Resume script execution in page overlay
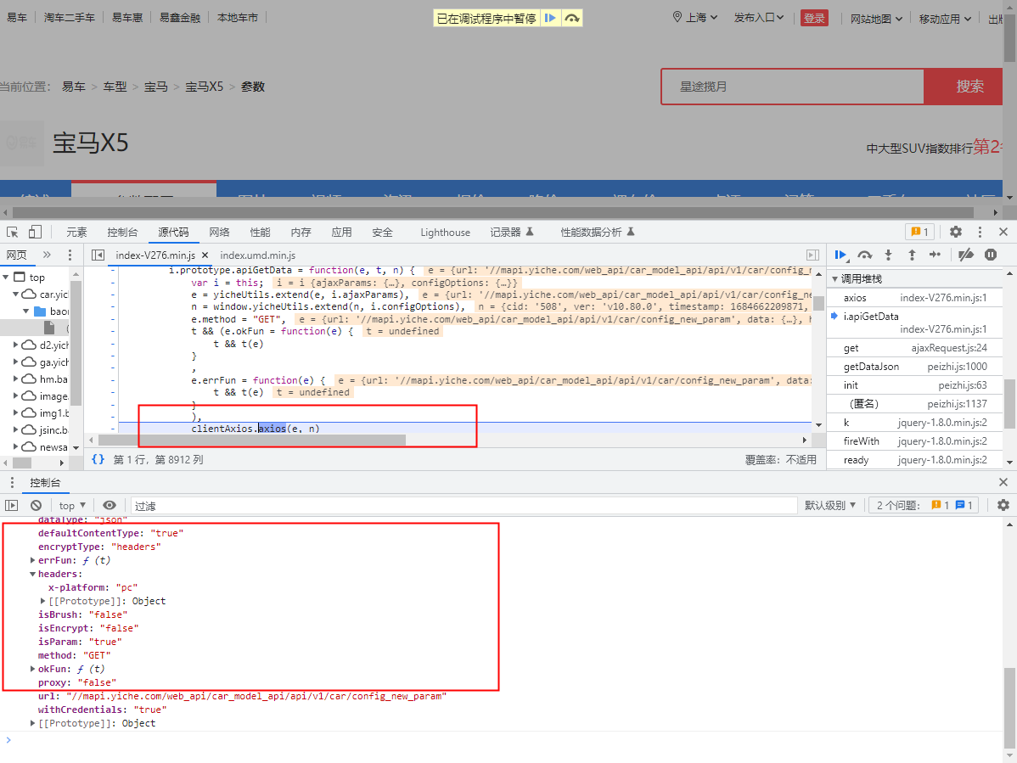 point(550,18)
